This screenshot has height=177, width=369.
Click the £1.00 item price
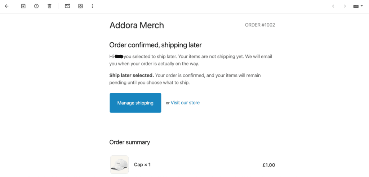pyautogui.click(x=268, y=165)
